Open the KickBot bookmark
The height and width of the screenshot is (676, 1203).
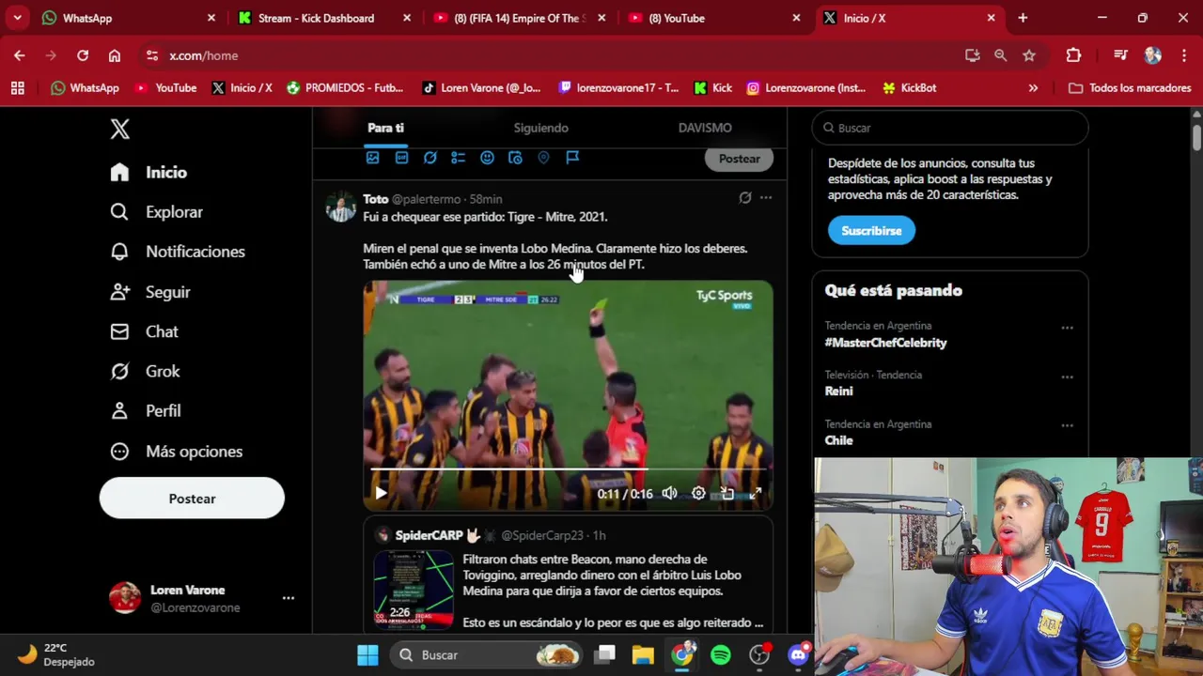909,88
